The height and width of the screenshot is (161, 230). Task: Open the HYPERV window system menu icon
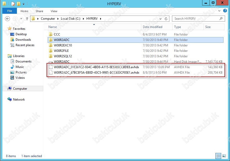point(4,4)
